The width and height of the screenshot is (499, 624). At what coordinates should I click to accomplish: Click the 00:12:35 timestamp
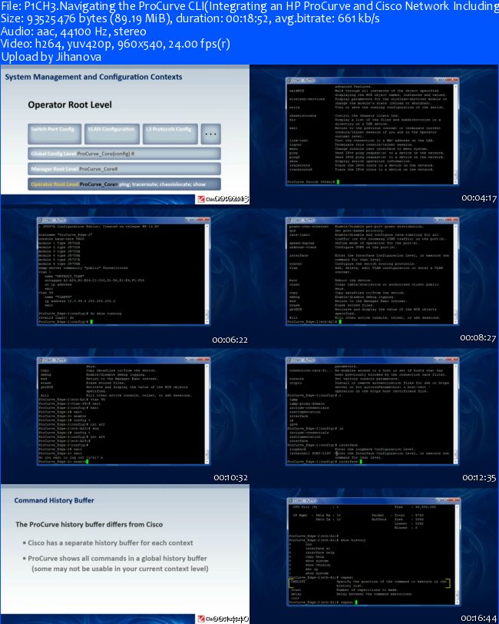coord(479,477)
